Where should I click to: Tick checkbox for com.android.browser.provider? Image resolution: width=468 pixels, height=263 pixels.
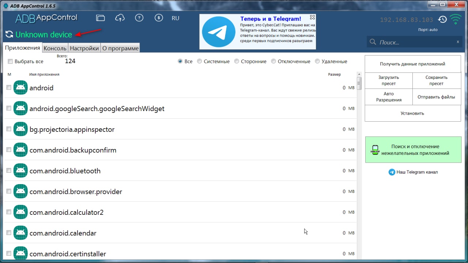[9, 191]
